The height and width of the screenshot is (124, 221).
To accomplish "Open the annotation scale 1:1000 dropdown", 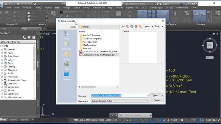I will point(175,120).
